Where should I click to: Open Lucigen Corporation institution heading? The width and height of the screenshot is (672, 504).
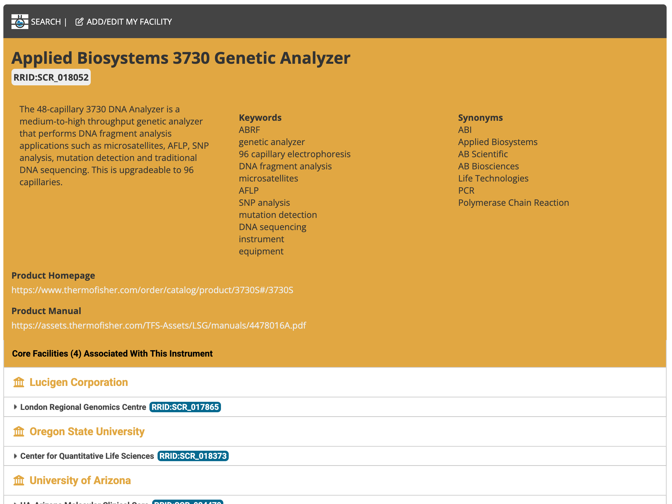pyautogui.click(x=79, y=382)
